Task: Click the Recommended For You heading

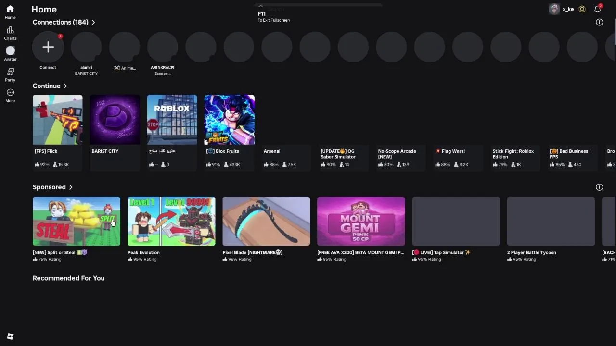Action: 68,278
